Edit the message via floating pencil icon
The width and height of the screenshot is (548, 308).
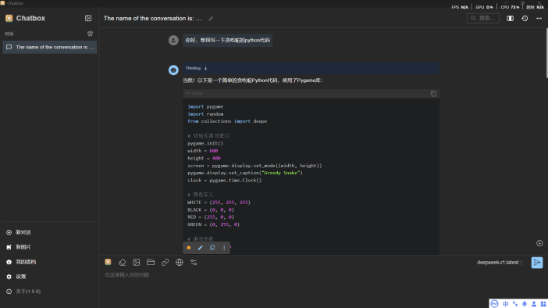click(201, 248)
